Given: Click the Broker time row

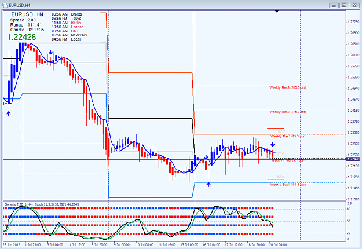Looking at the screenshot, I should (x=67, y=14).
